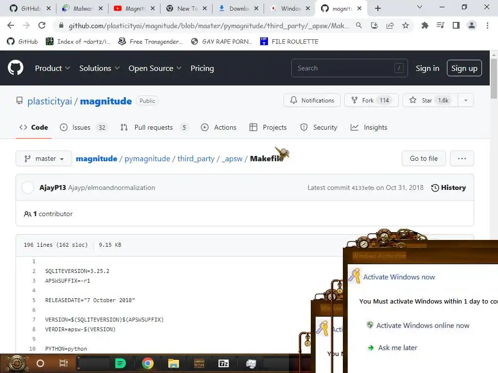The width and height of the screenshot is (498, 373).
Task: Open commit 4133e9b link
Action: tap(363, 188)
